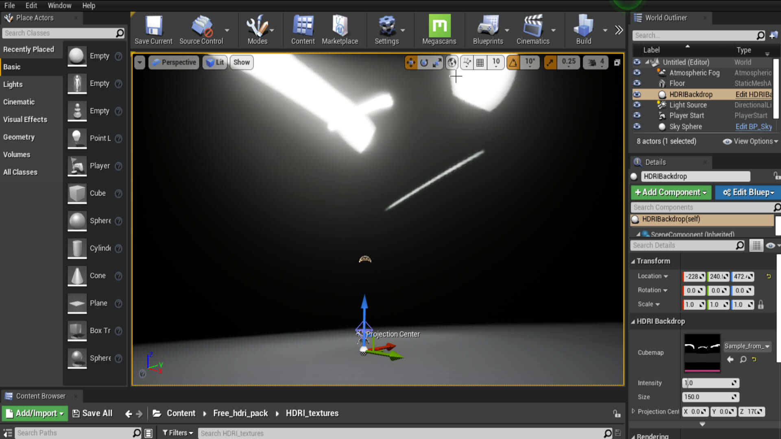The height and width of the screenshot is (439, 781).
Task: Open the Window menu
Action: [59, 5]
